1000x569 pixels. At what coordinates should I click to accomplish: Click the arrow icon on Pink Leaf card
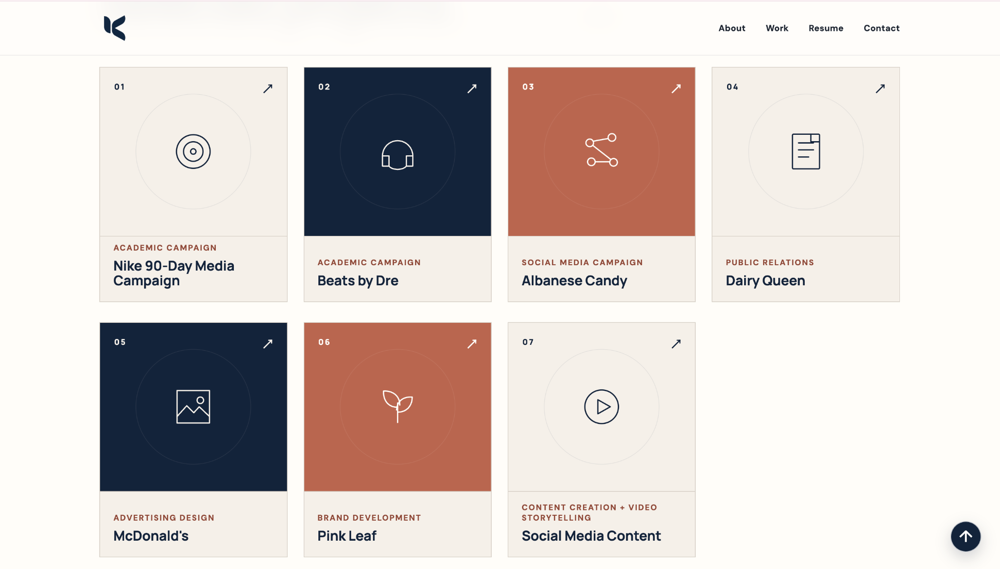pos(472,344)
